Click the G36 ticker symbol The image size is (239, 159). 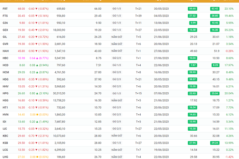(5, 23)
